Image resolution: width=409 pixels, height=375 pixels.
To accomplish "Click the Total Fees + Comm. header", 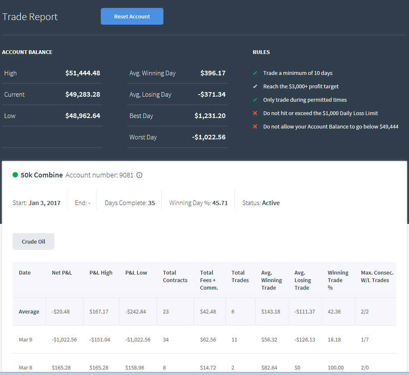I will pyautogui.click(x=209, y=280).
